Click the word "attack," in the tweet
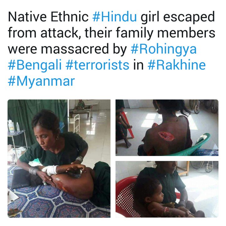The image size is (226, 226). coord(61,33)
